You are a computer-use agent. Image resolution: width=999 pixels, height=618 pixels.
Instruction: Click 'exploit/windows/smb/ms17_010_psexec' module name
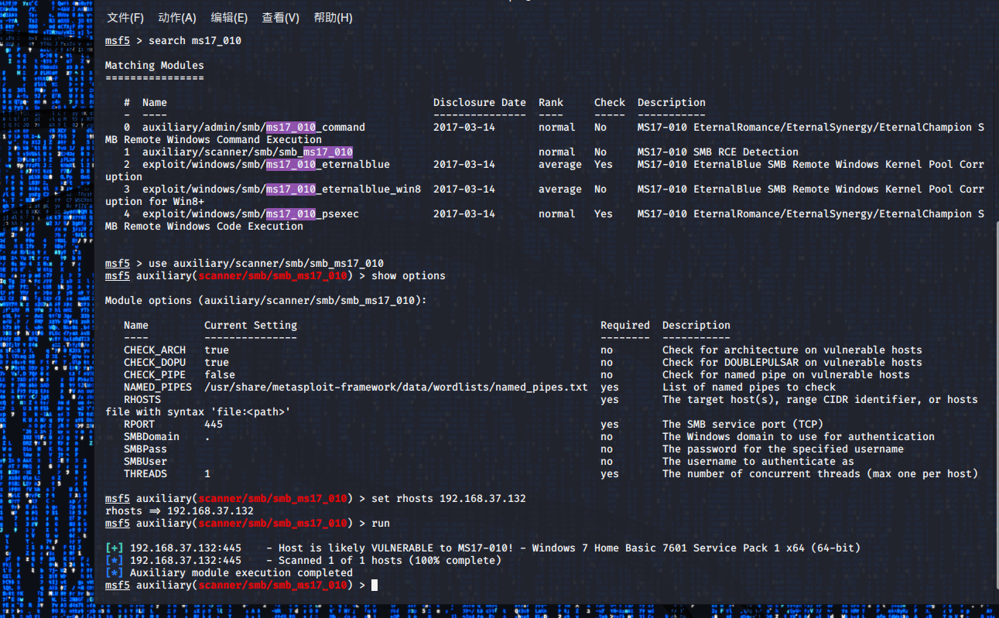pos(251,213)
